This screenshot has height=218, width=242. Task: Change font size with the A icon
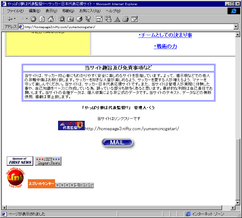tap(117, 19)
